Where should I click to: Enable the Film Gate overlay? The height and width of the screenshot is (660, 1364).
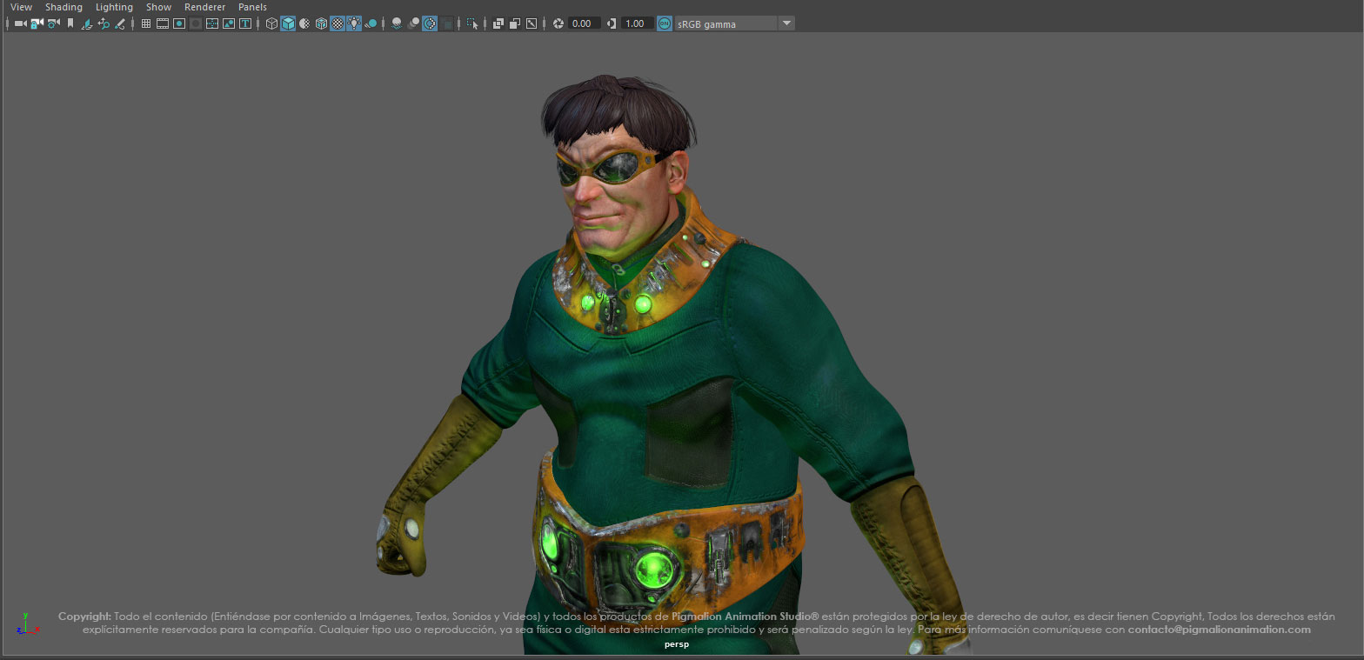(162, 23)
